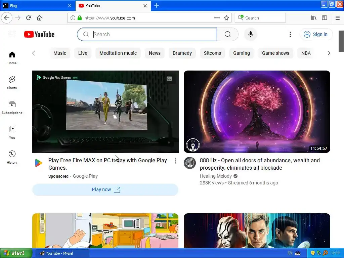Image resolution: width=344 pixels, height=258 pixels.
Task: Click the Healing Melody channel avatar
Action: pyautogui.click(x=190, y=163)
